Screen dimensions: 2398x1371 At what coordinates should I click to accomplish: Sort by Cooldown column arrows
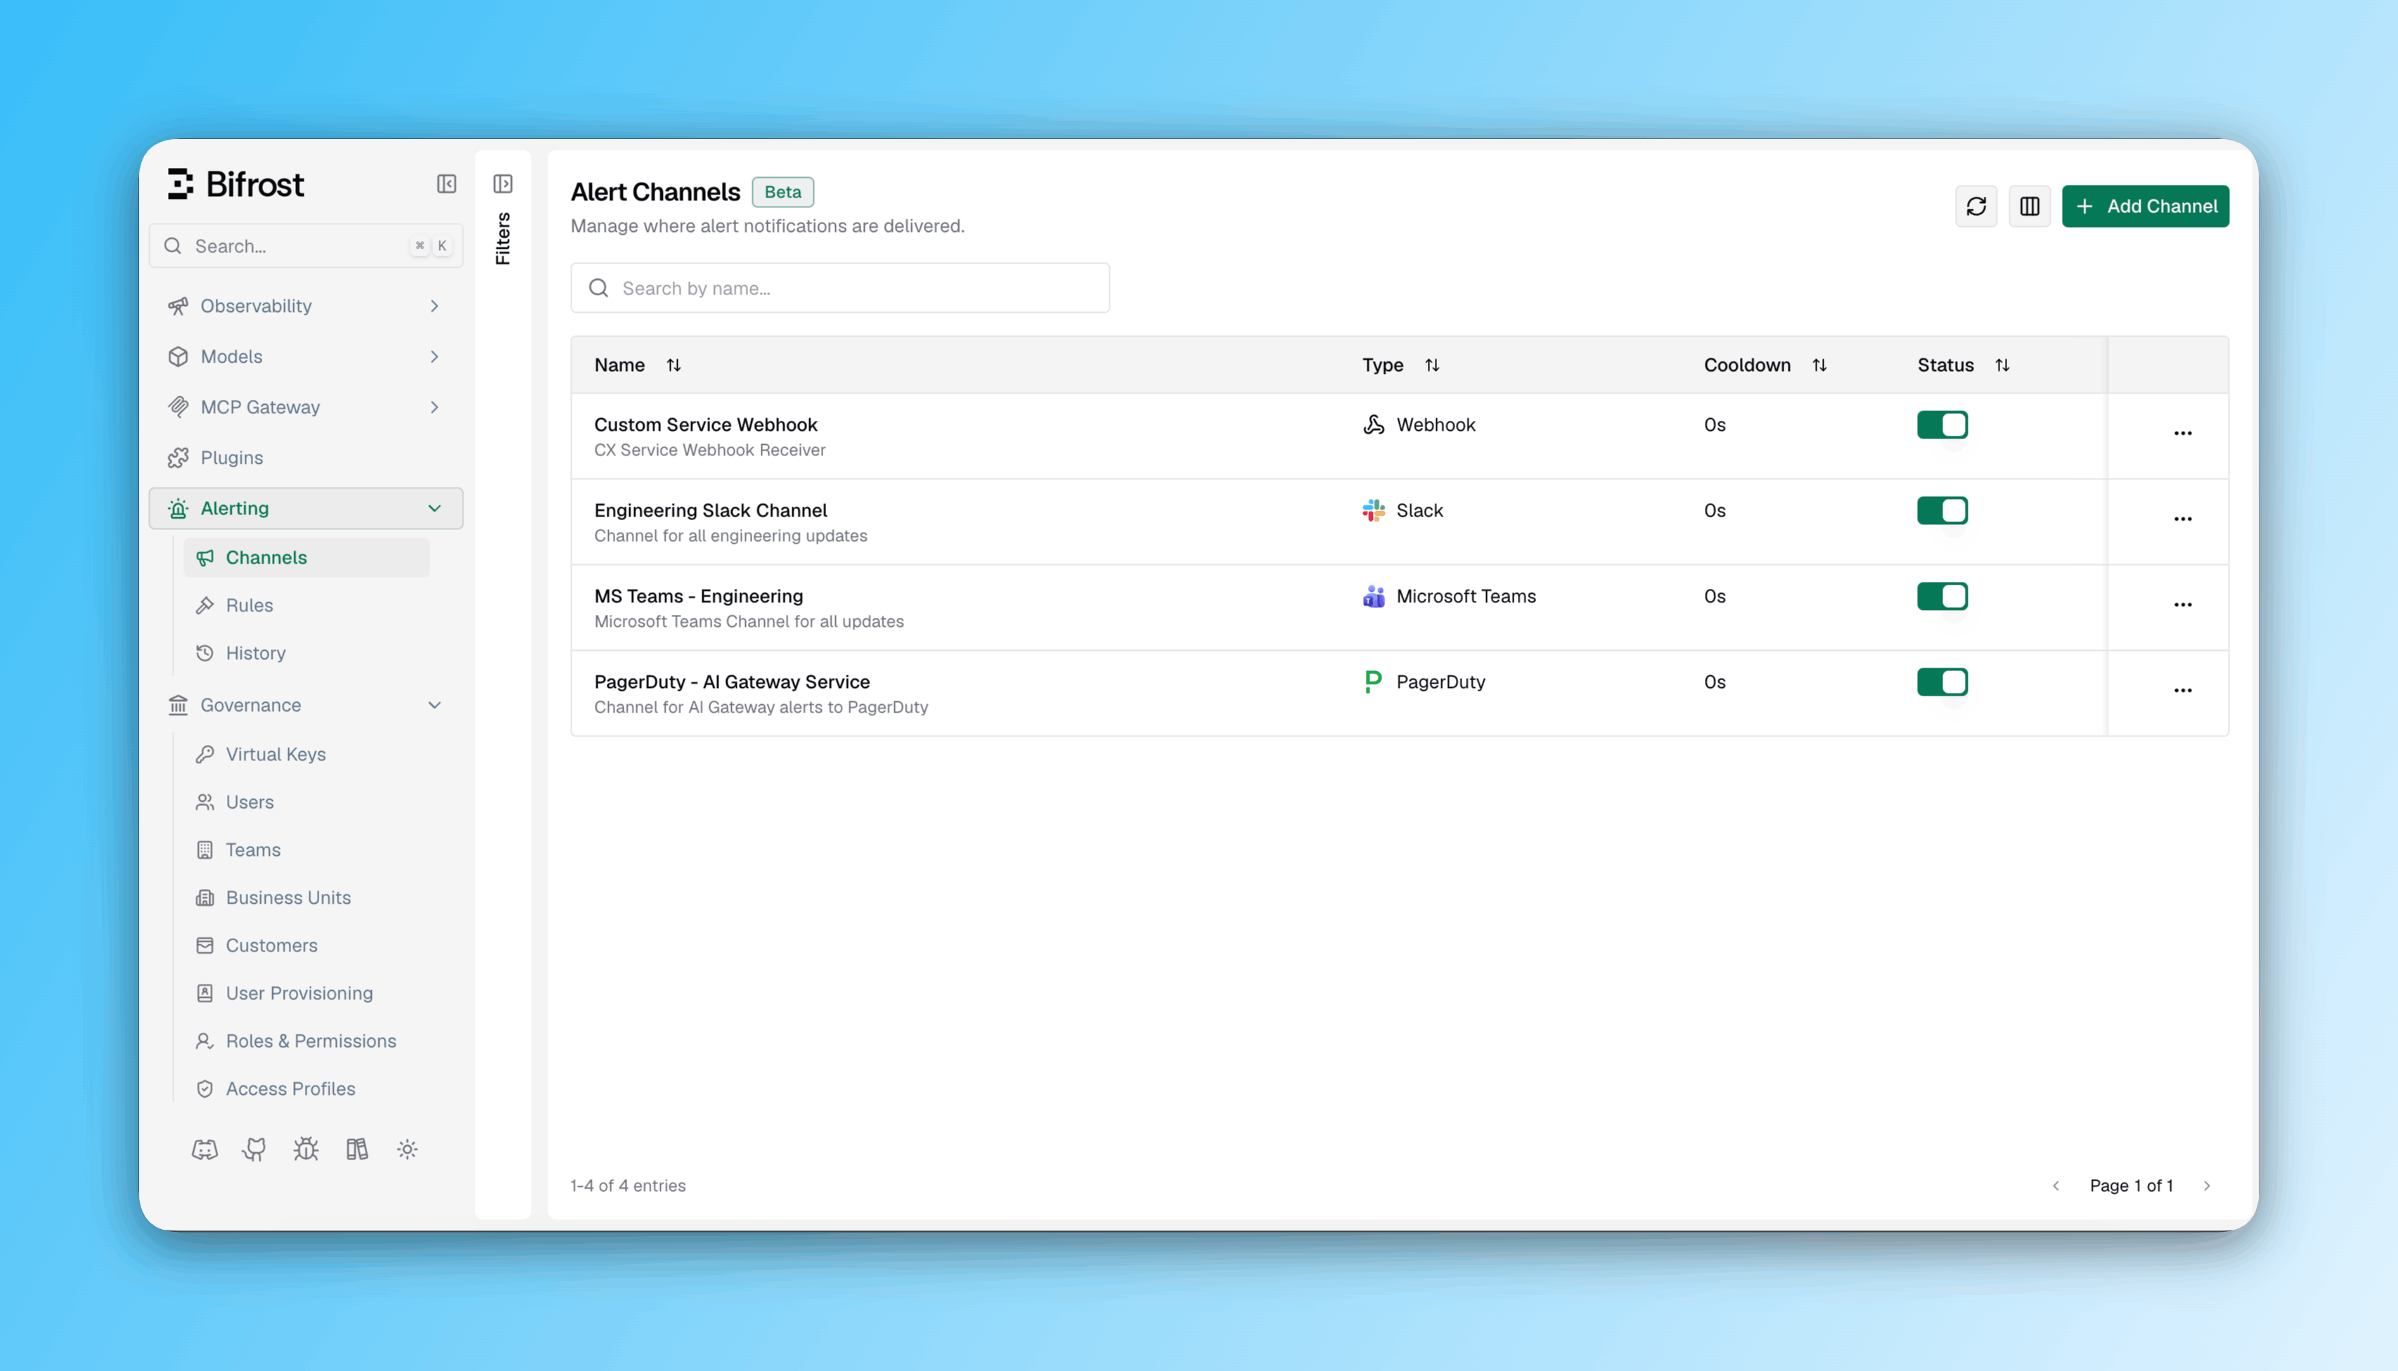coord(1819,365)
